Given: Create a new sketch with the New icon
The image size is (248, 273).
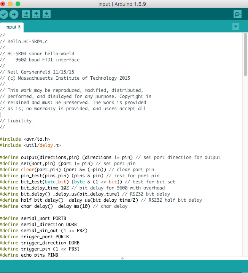Looking at the screenshot, I should click(x=26, y=14).
